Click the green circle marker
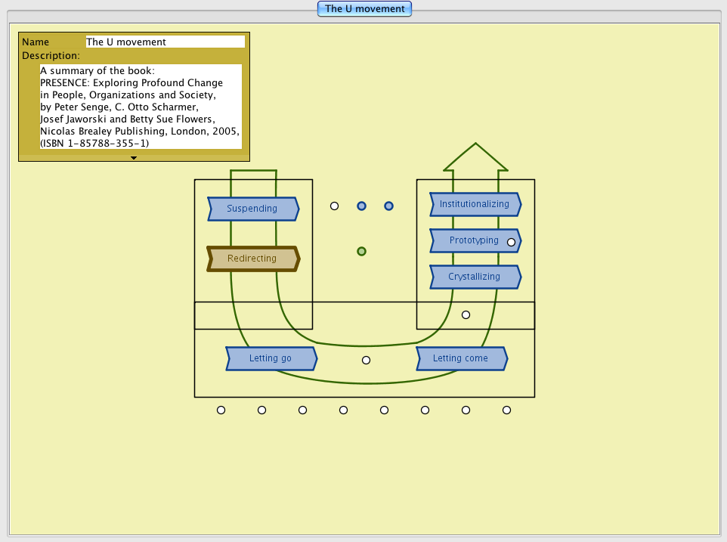727x542 pixels. click(362, 251)
